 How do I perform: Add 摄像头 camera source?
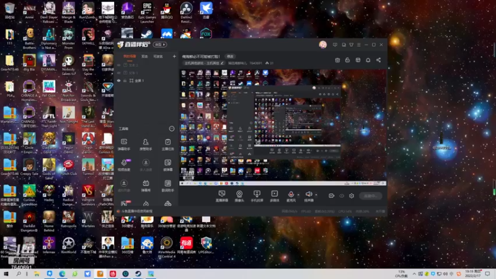coord(239,196)
